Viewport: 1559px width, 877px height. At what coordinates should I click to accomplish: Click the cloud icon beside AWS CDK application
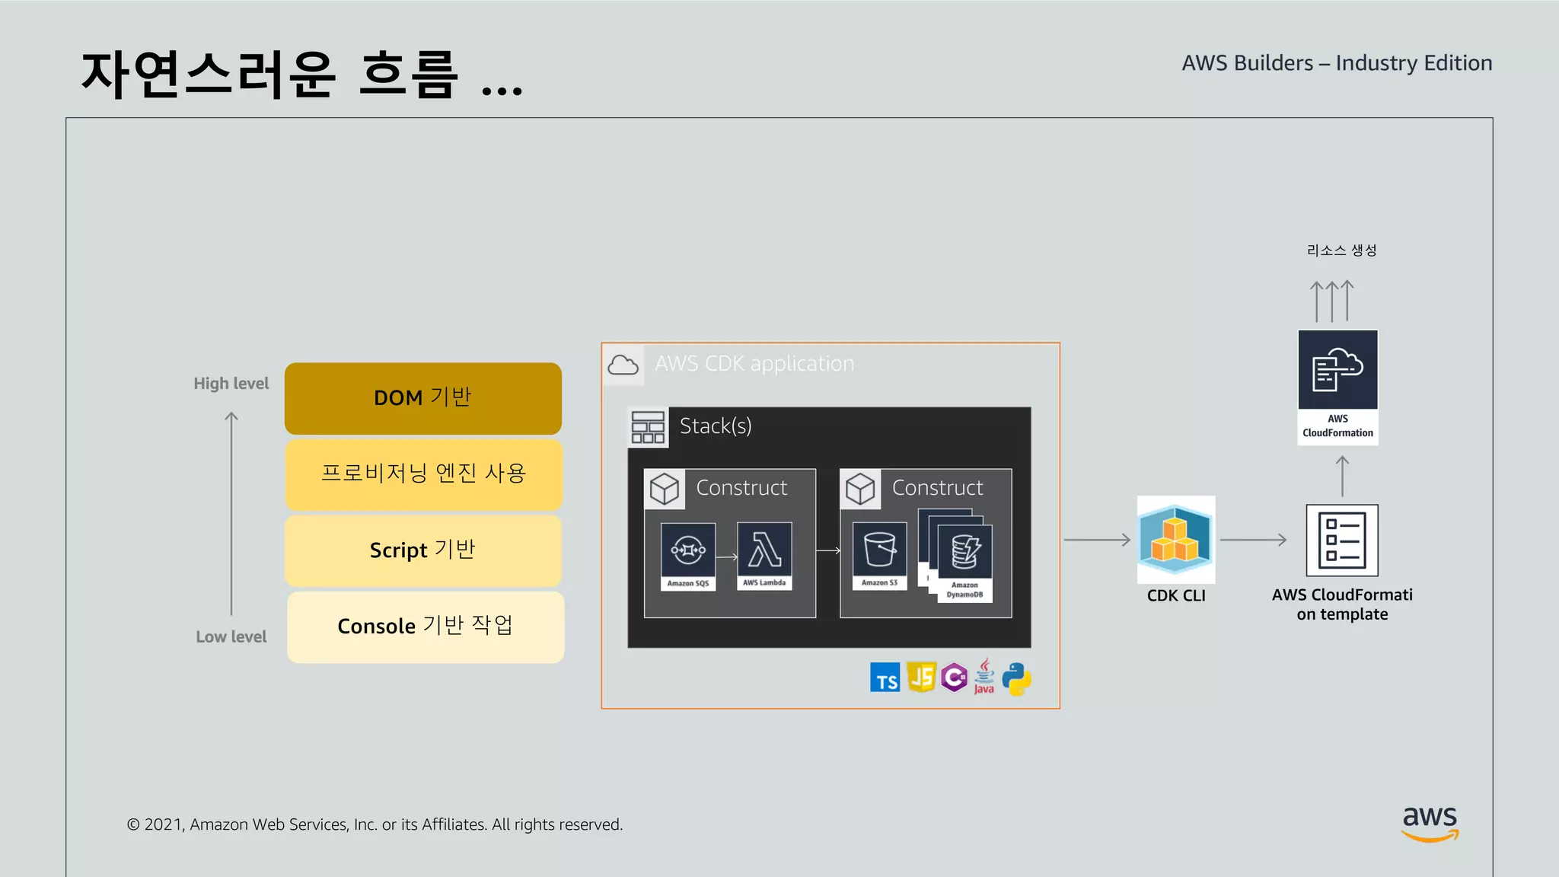point(623,365)
